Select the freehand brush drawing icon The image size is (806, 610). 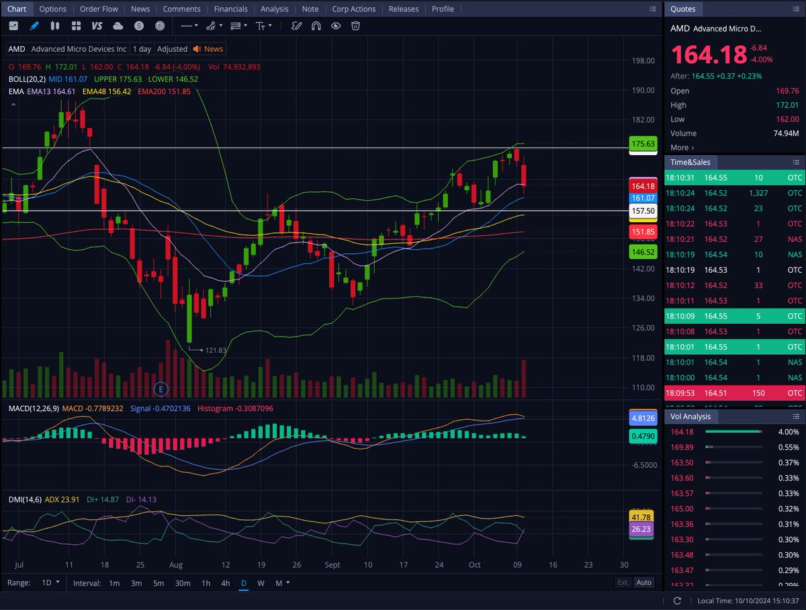tap(296, 26)
